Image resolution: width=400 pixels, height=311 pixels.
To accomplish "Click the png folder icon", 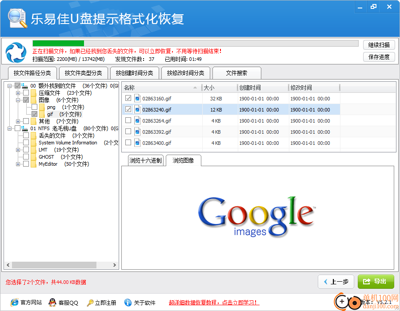I will [42, 107].
